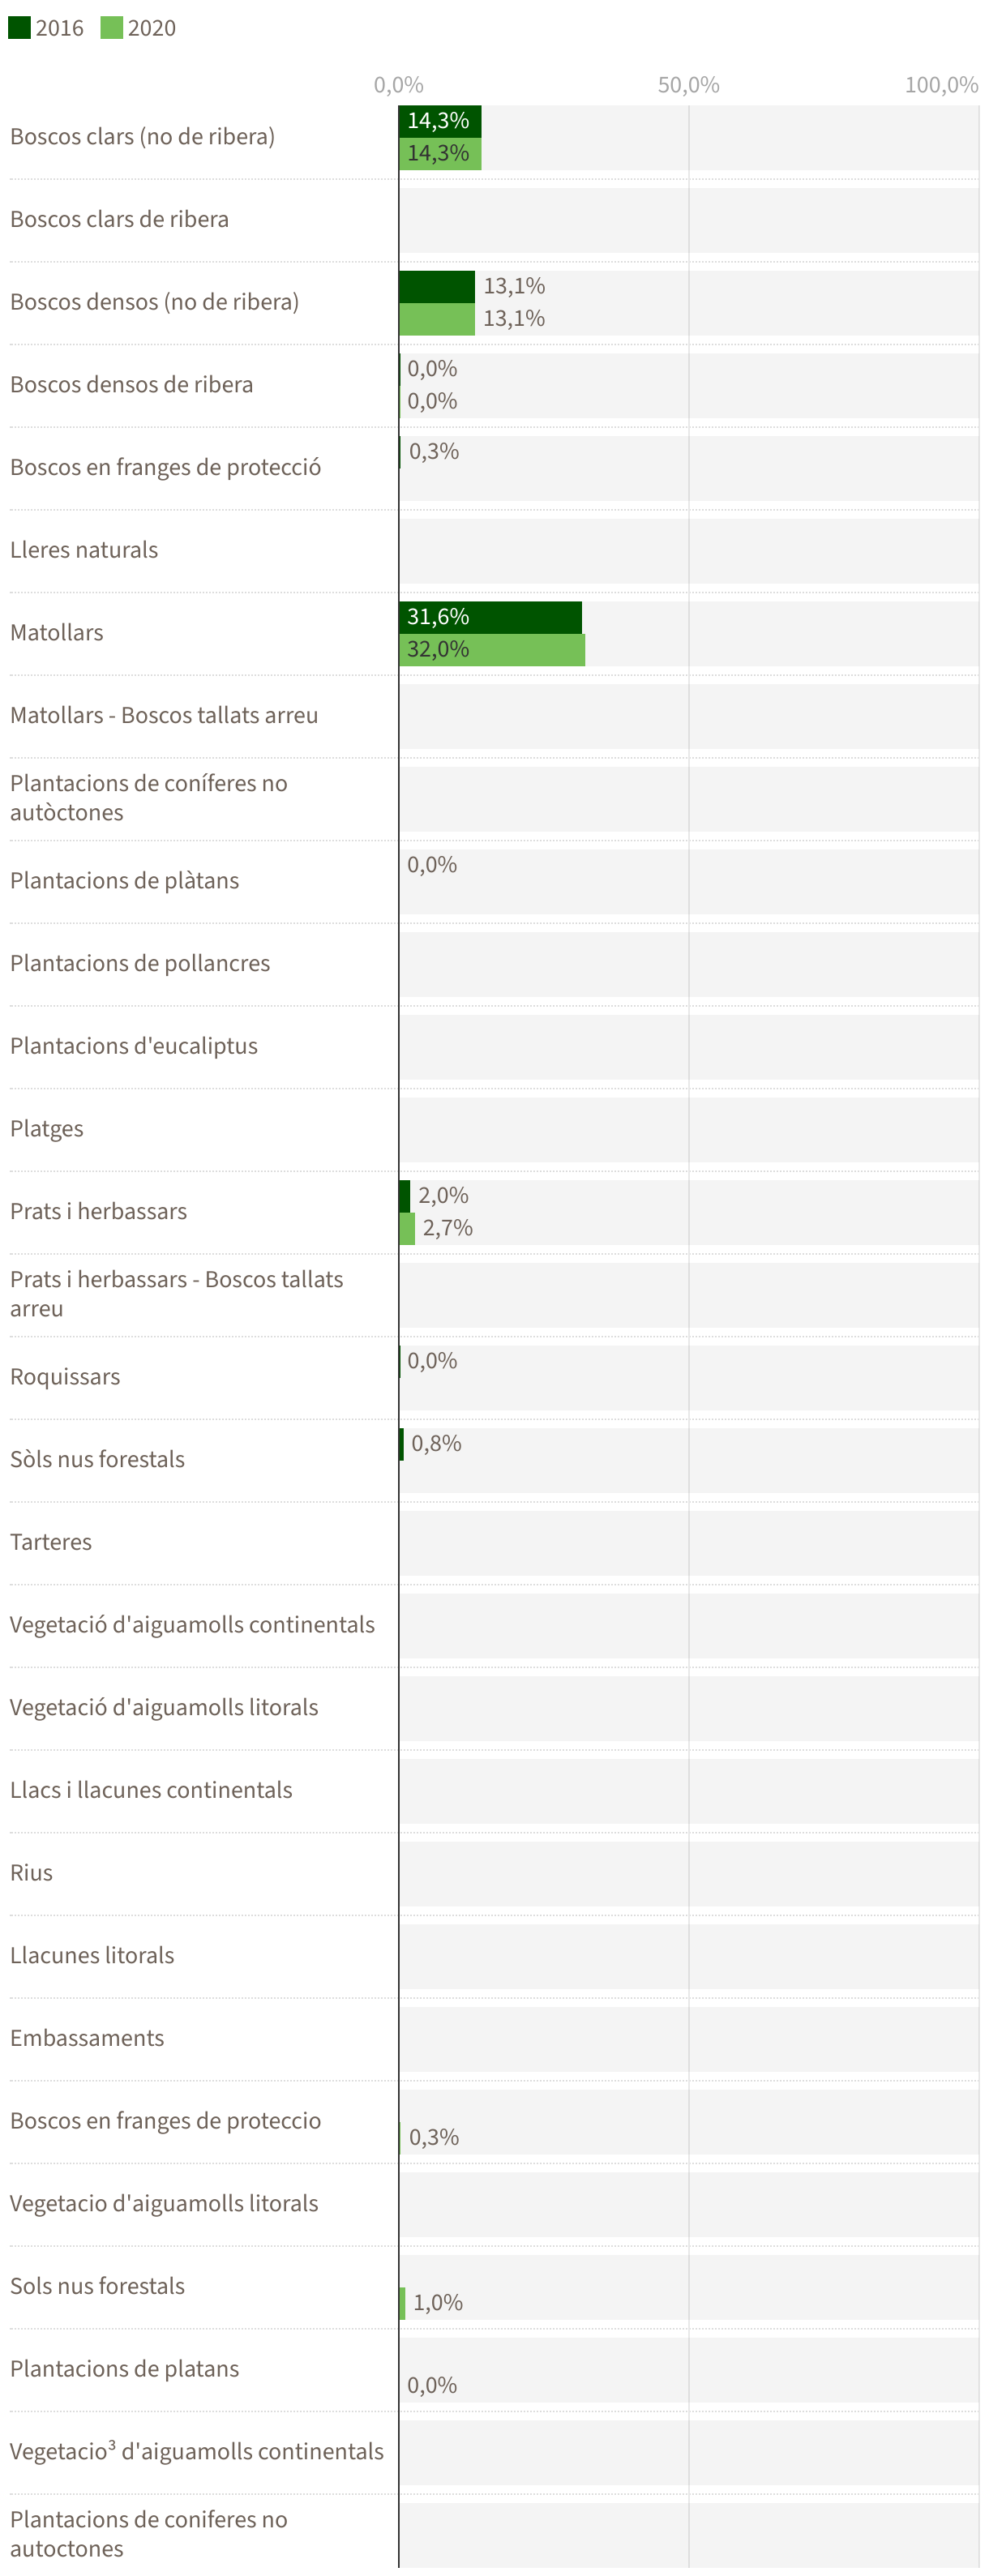The height and width of the screenshot is (2576, 989).
Task: Click 2016 bar for Boscos clars (no de ribera)
Action: (x=440, y=121)
